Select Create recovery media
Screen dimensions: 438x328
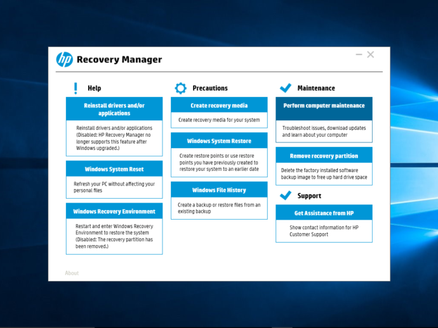pos(219,105)
